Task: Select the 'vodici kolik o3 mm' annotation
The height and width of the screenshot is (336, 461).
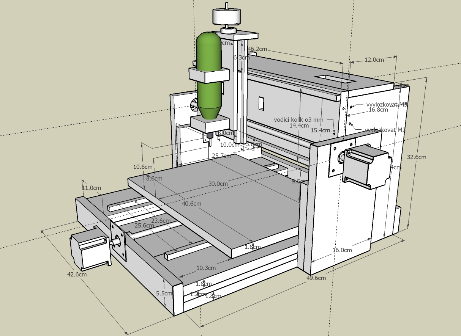Action: [x=298, y=119]
